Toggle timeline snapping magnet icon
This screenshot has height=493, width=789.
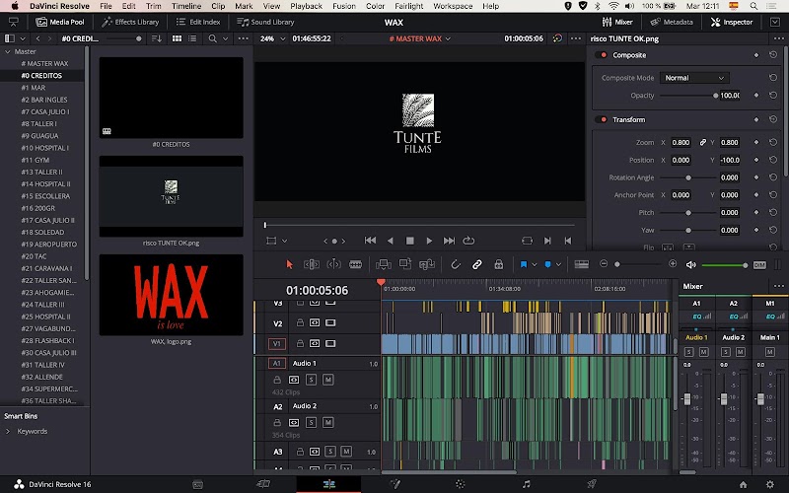(456, 264)
